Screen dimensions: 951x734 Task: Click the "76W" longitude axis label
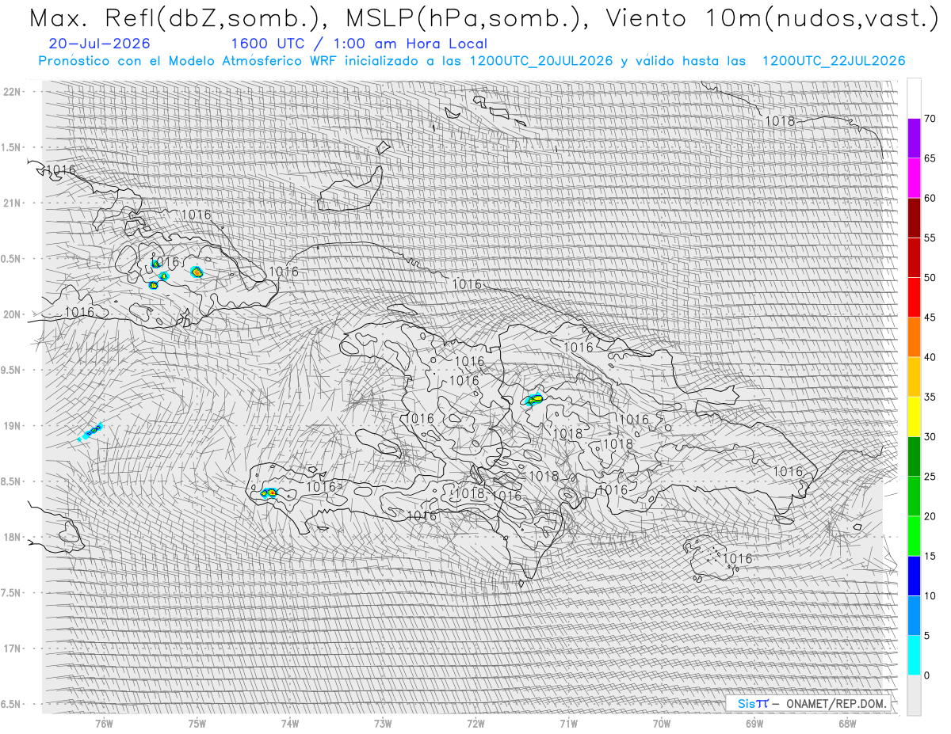click(x=104, y=723)
